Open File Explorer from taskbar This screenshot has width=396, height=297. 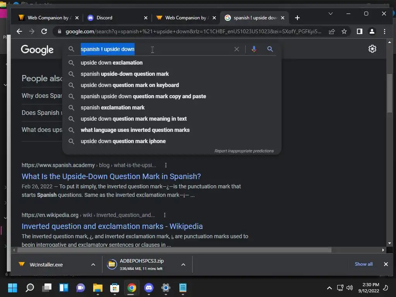[98, 288]
